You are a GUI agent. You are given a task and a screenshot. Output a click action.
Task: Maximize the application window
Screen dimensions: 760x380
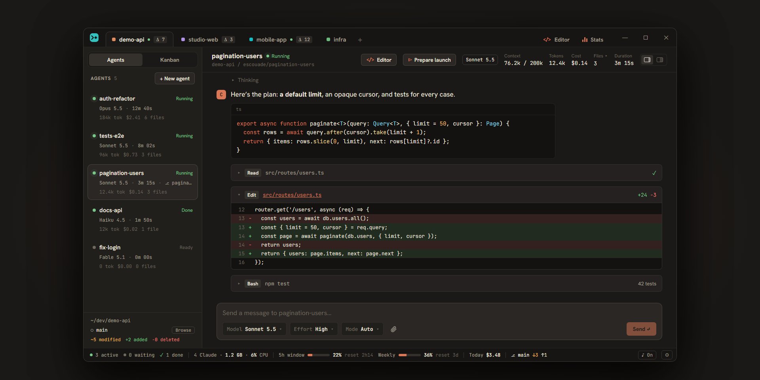pos(646,38)
